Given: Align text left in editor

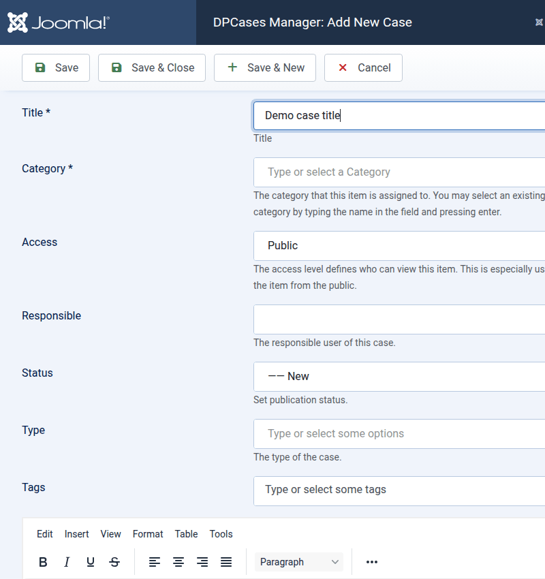Looking at the screenshot, I should [155, 562].
